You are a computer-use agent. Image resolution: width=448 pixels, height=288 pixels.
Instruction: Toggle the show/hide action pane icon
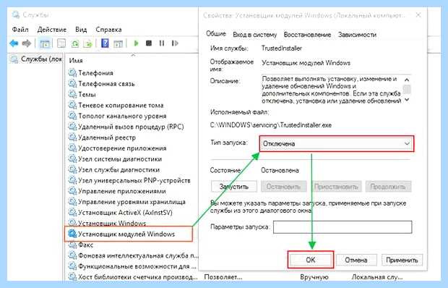coord(118,43)
